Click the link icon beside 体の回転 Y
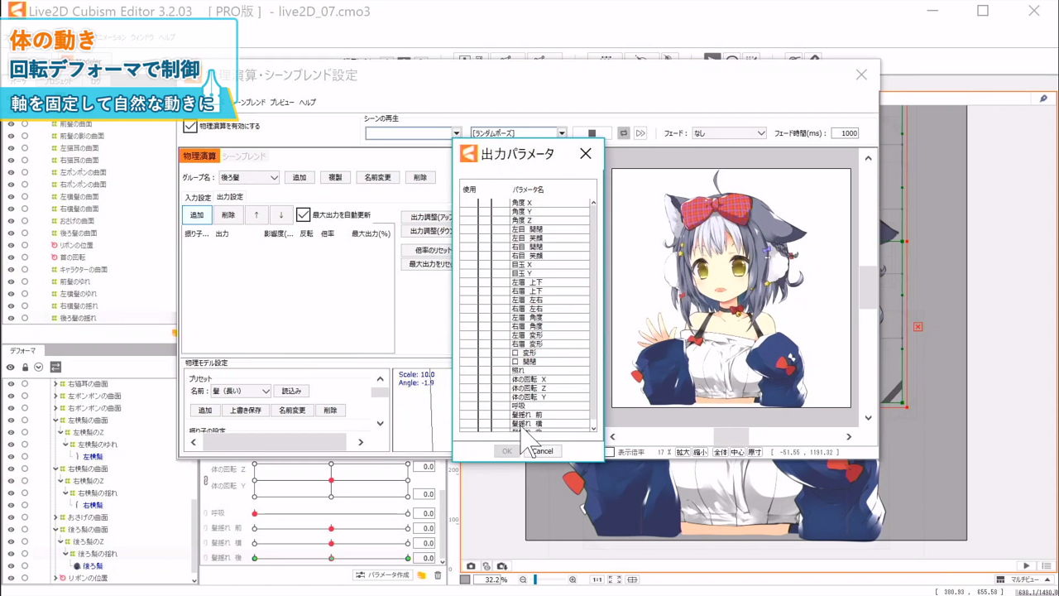Viewport: 1059px width, 596px height. pos(206,480)
